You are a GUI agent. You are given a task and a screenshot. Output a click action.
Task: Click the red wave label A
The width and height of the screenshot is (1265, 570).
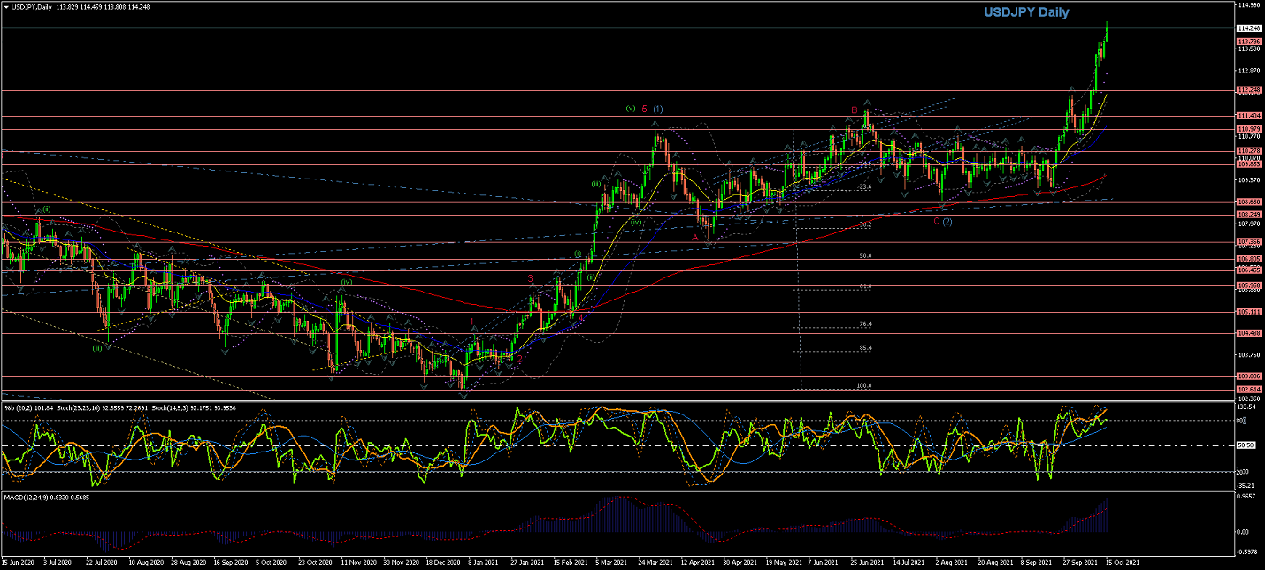(694, 237)
